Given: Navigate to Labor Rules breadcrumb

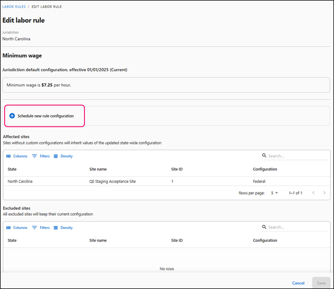Looking at the screenshot, I should pos(14,7).
